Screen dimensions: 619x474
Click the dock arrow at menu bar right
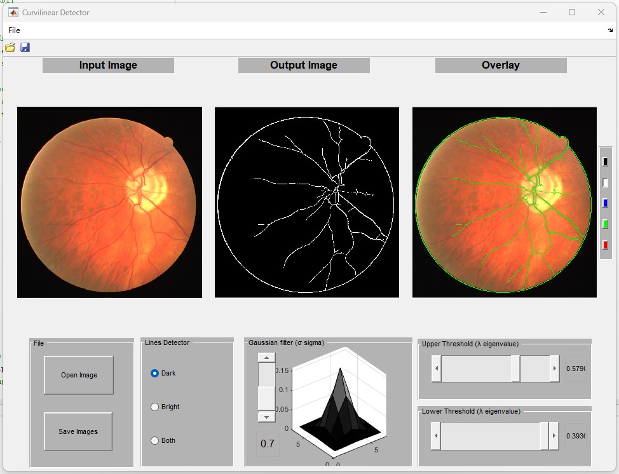pos(610,30)
